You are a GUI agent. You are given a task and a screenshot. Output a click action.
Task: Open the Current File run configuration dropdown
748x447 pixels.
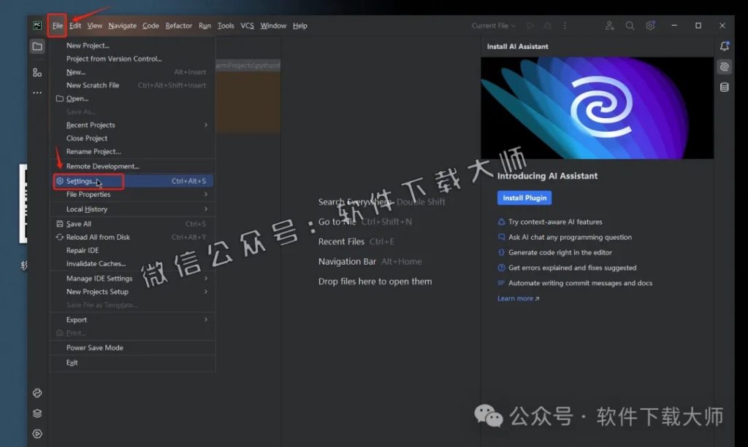(493, 26)
